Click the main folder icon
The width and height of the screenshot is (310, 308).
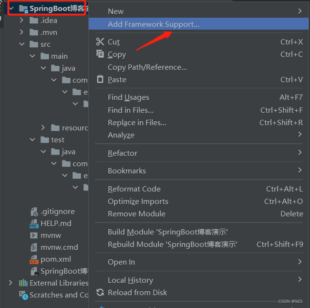45,56
